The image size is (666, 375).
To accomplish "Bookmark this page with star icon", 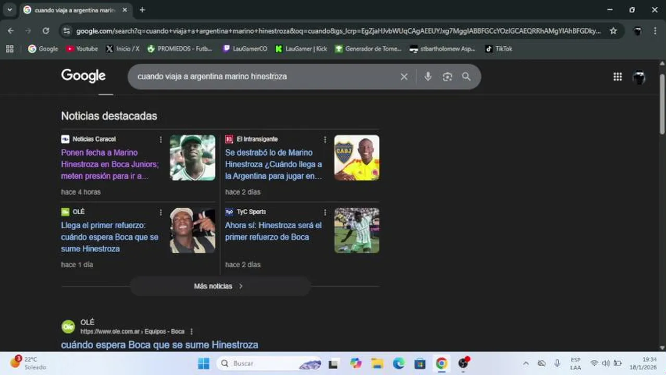I will [x=613, y=31].
